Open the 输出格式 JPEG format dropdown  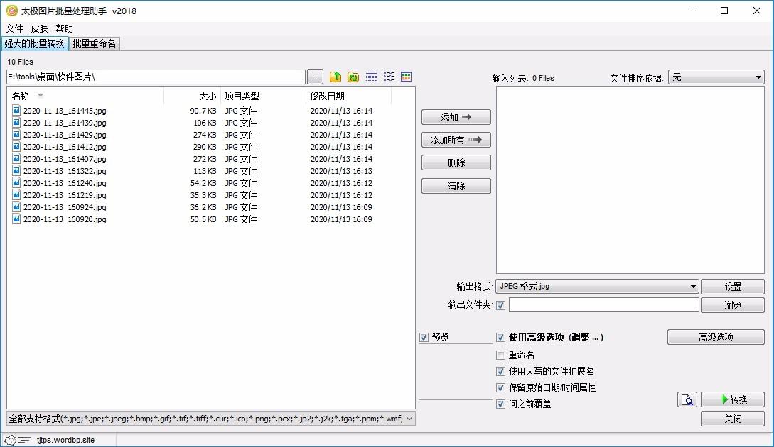coord(597,287)
